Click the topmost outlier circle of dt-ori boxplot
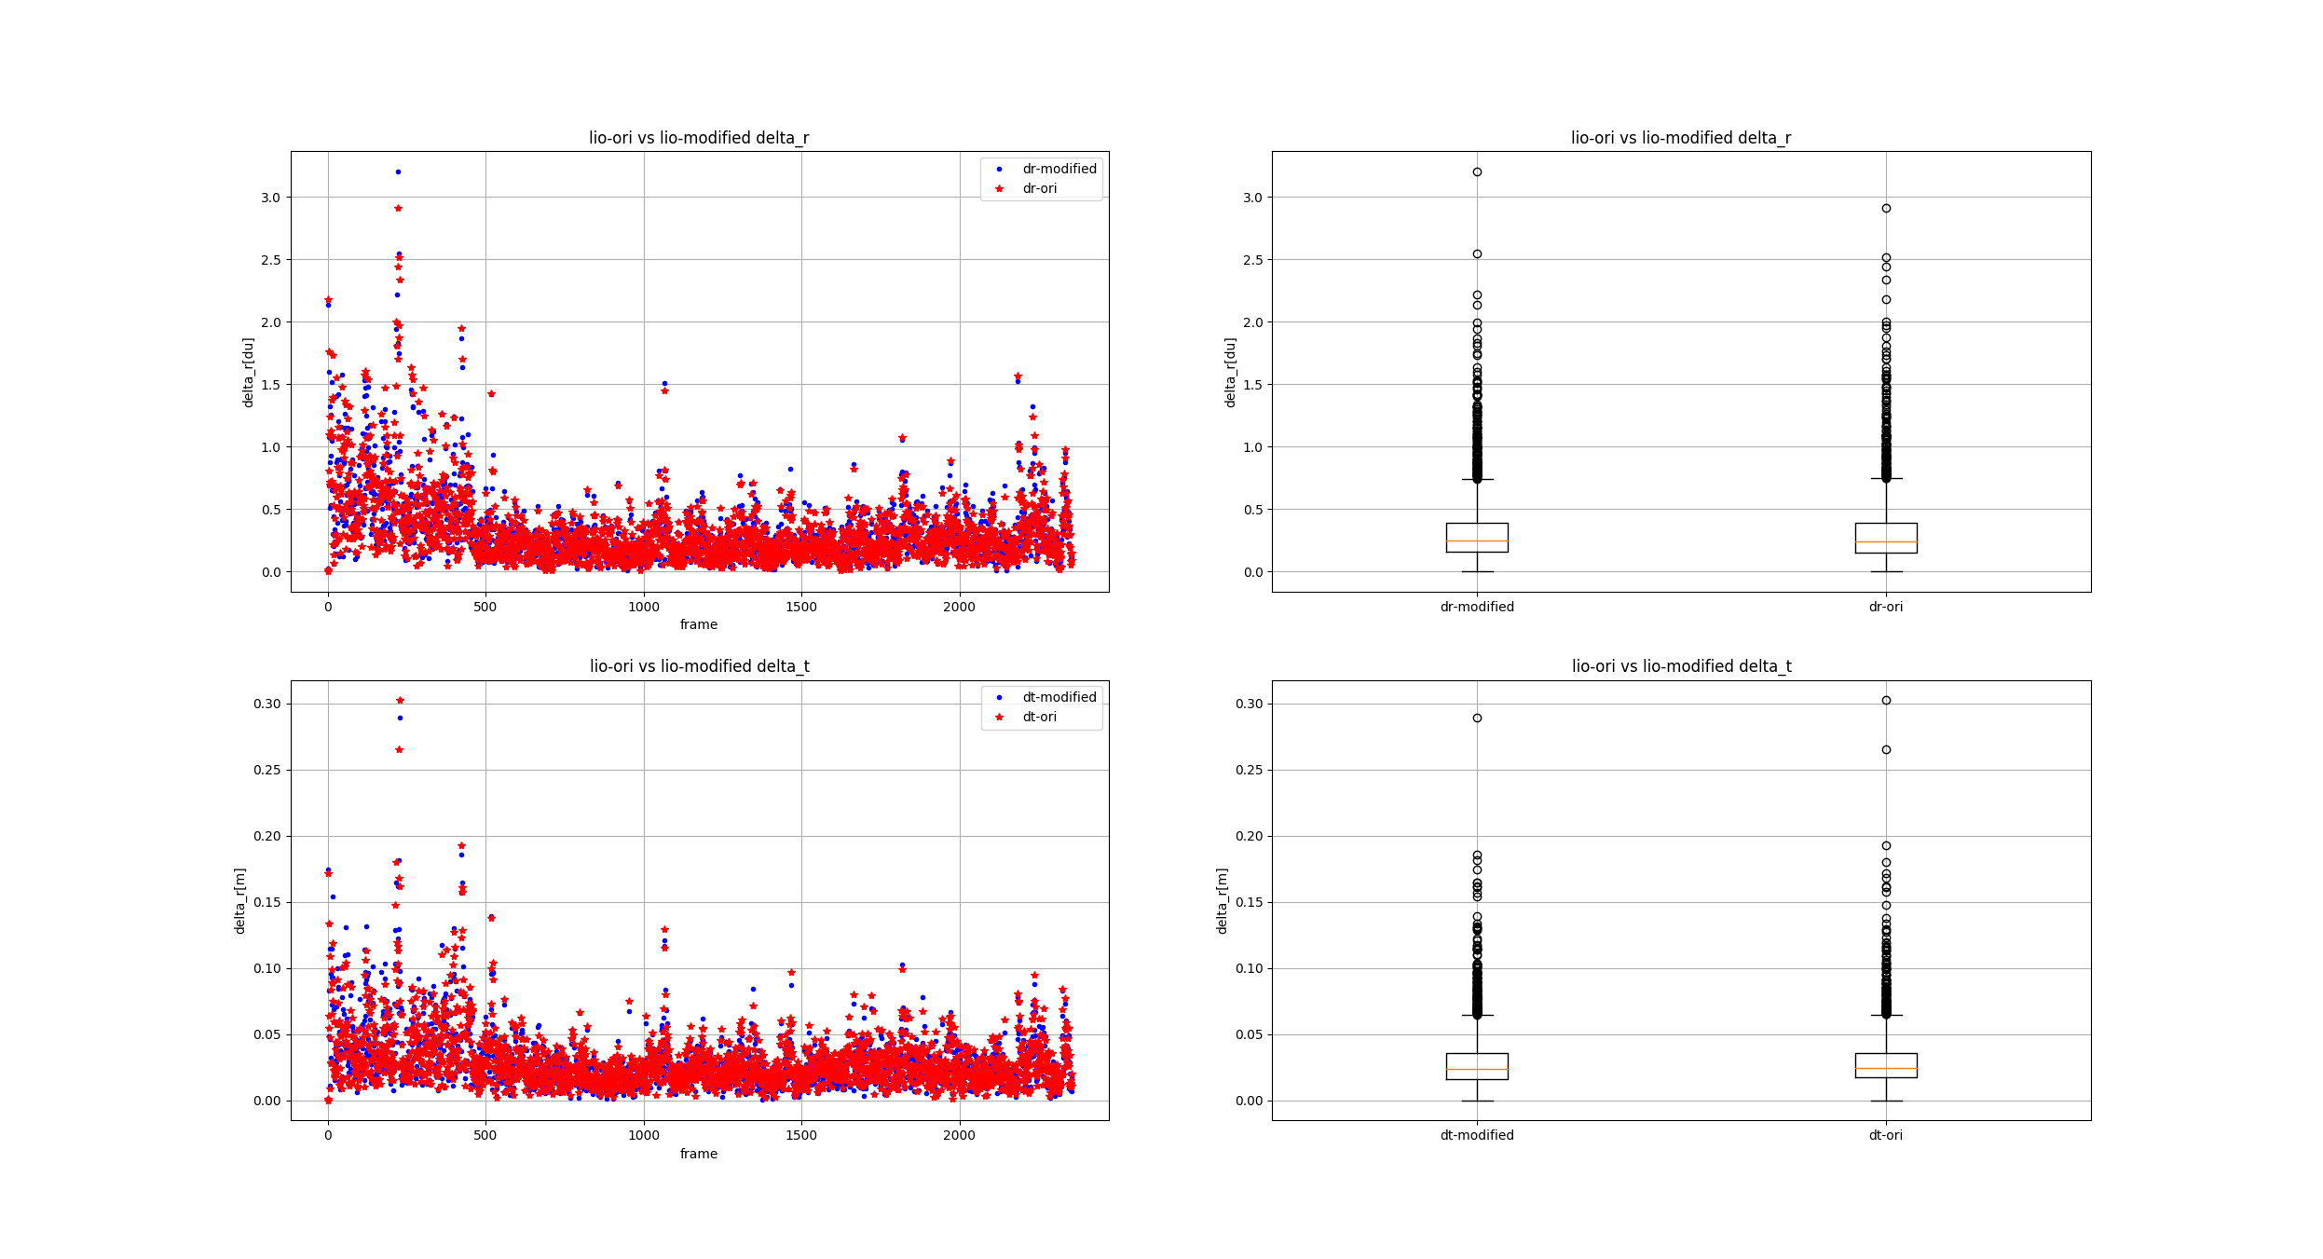 (1886, 700)
